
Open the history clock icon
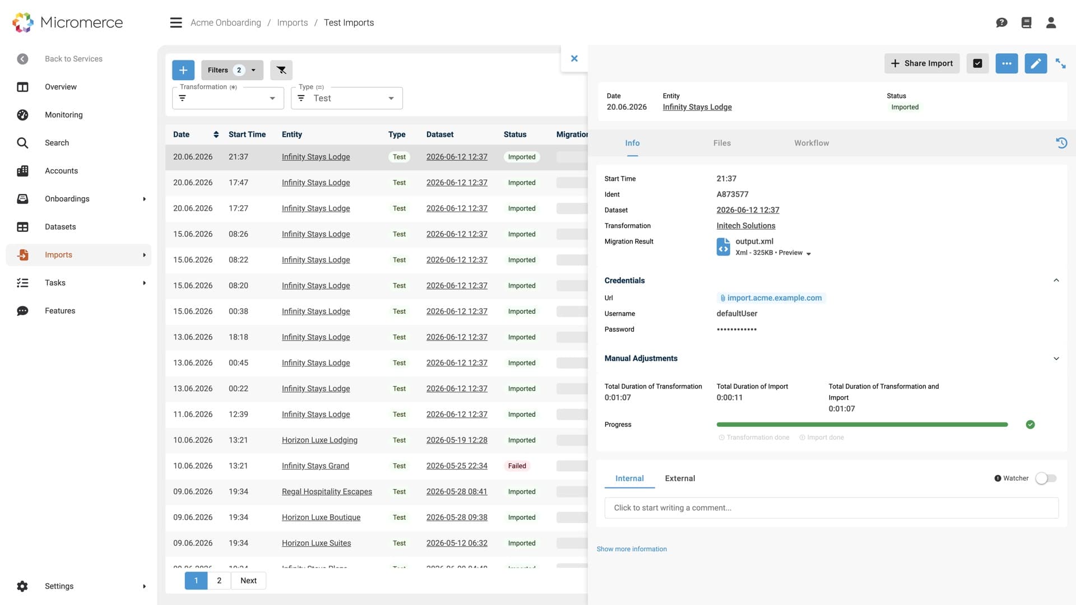click(x=1061, y=143)
